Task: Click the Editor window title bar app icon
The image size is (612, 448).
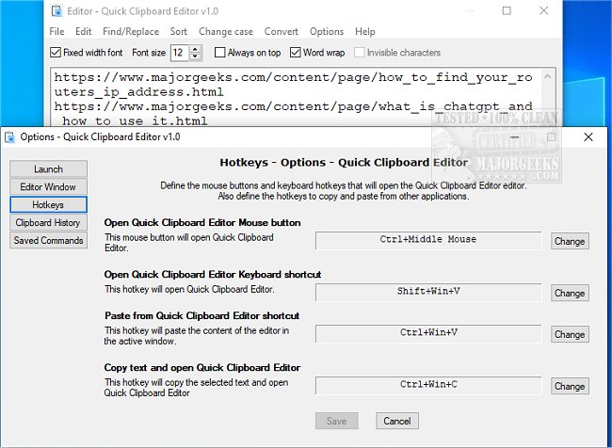Action: [57, 10]
